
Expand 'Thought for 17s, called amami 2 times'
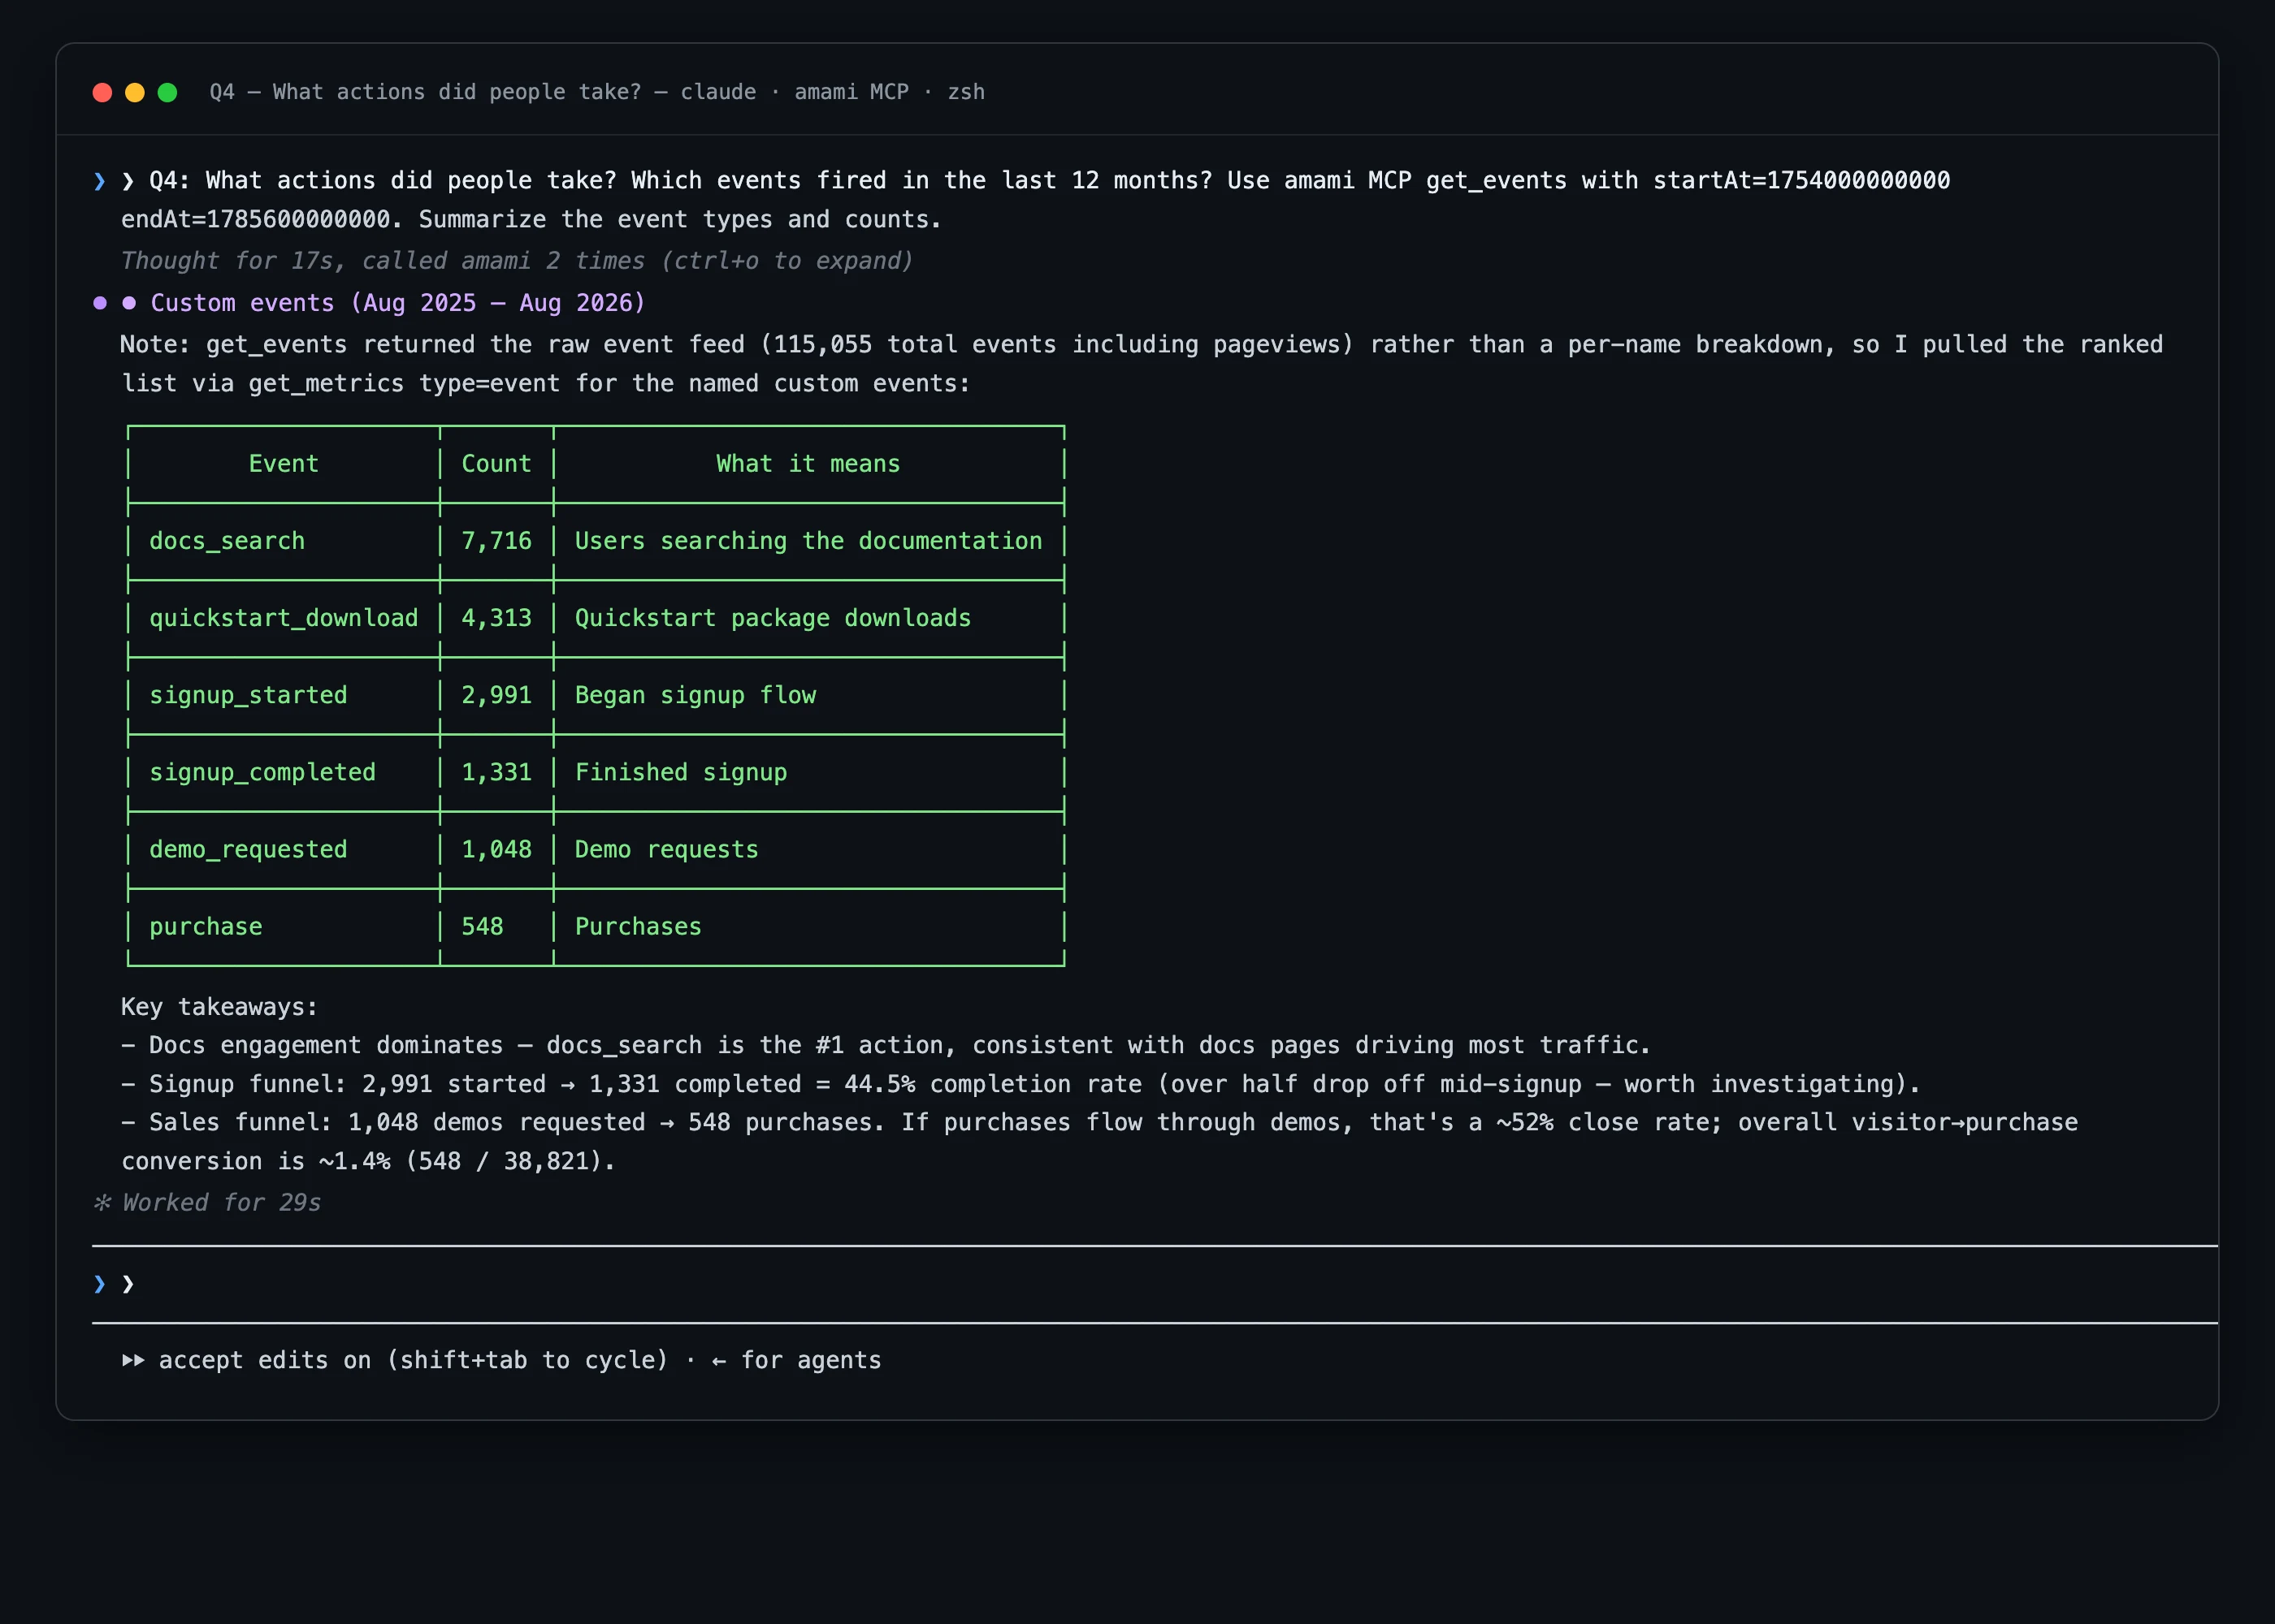pos(518,261)
